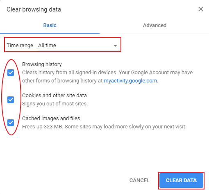Uncheck the Browsing history checkbox

[11, 73]
